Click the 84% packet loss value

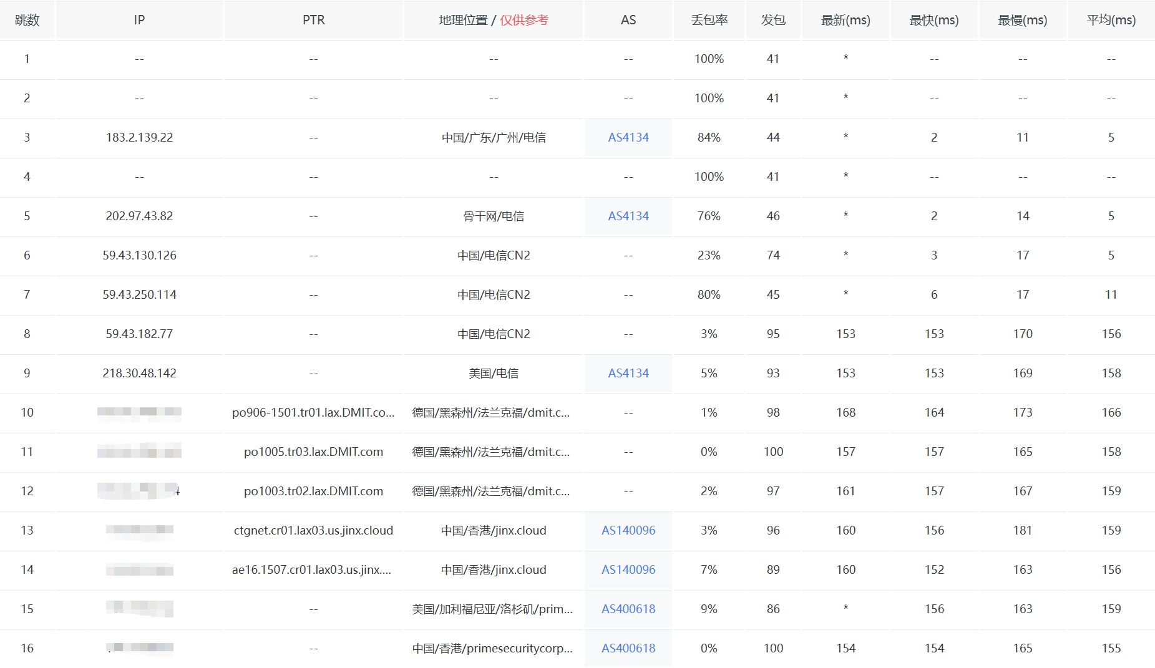pyautogui.click(x=709, y=137)
